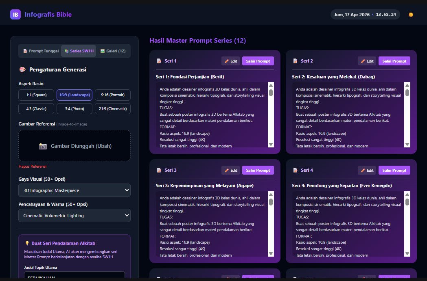Edit the Seri 4 prompt
427x281 pixels.
click(367, 171)
